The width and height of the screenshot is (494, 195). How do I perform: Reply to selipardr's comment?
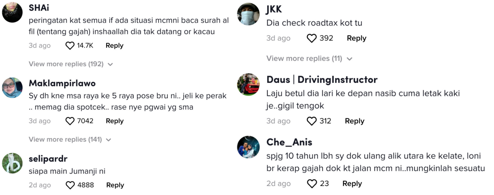pos(115,185)
